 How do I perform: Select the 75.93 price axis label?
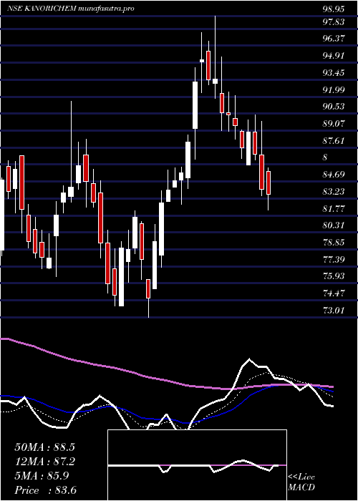pos(334,276)
